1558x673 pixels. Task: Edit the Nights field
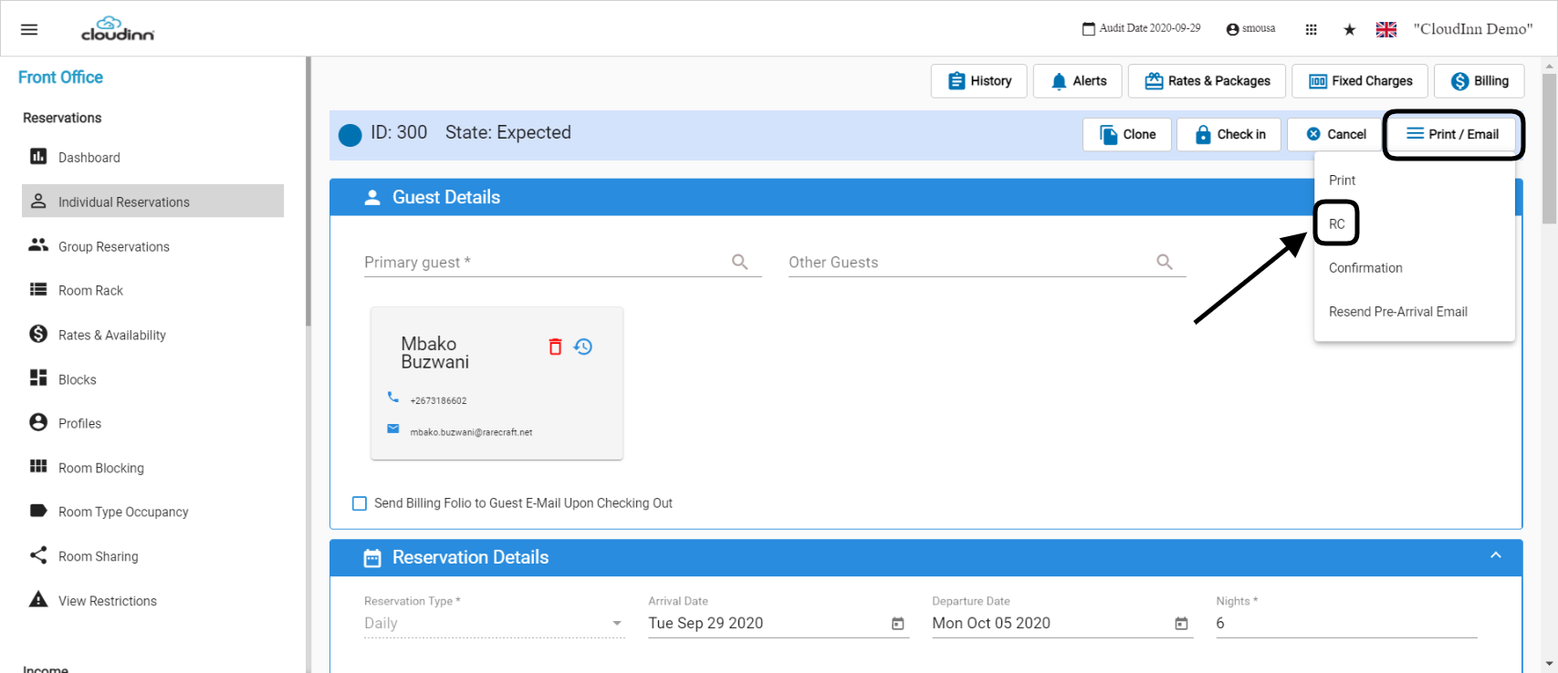tap(1346, 624)
